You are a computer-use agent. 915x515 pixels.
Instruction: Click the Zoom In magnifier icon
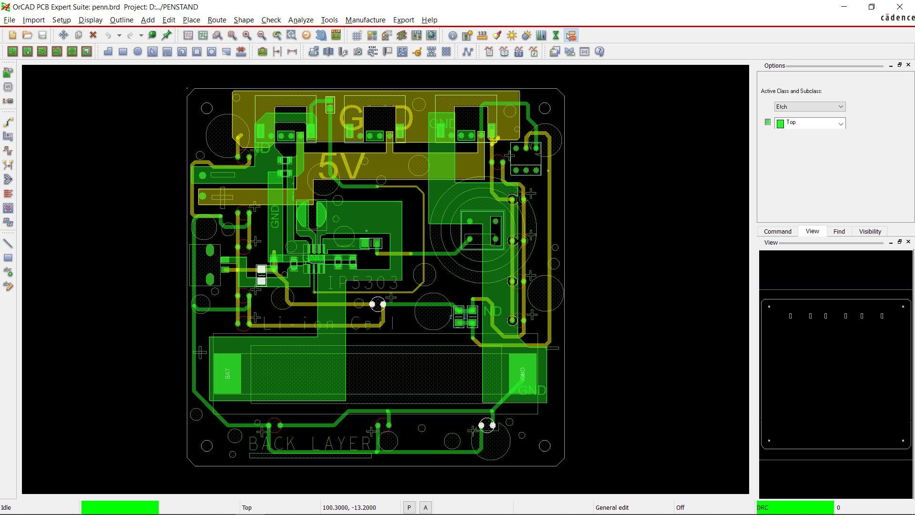point(247,35)
